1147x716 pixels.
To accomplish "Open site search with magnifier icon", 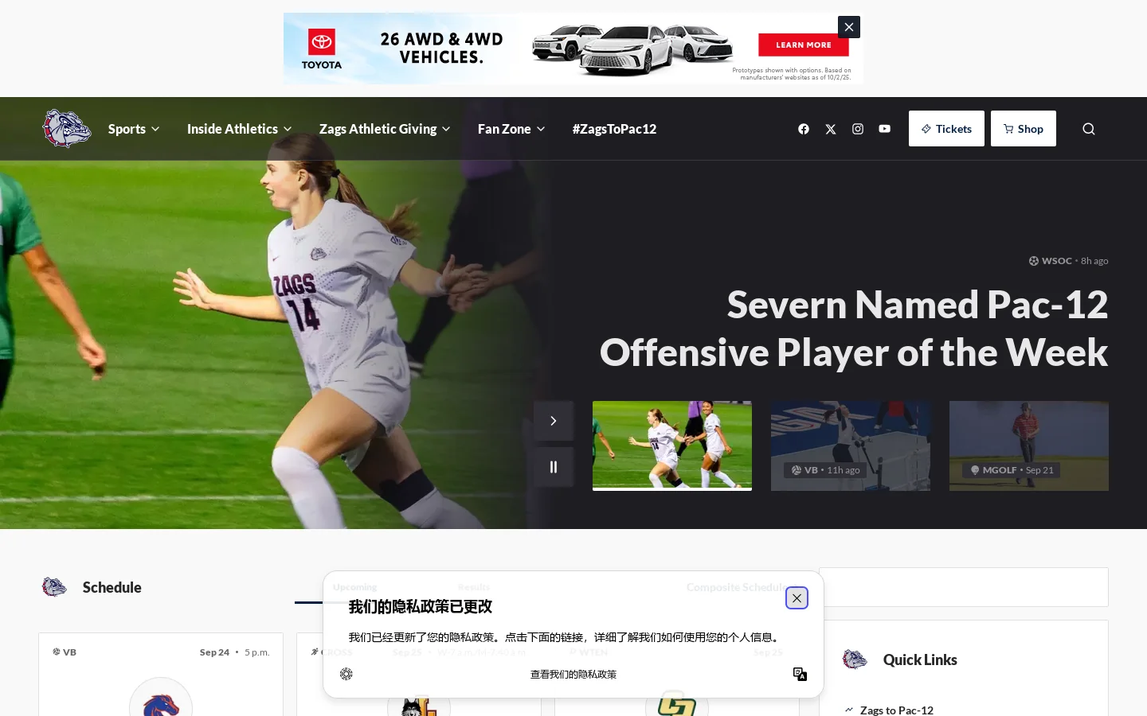I will pos(1089,129).
